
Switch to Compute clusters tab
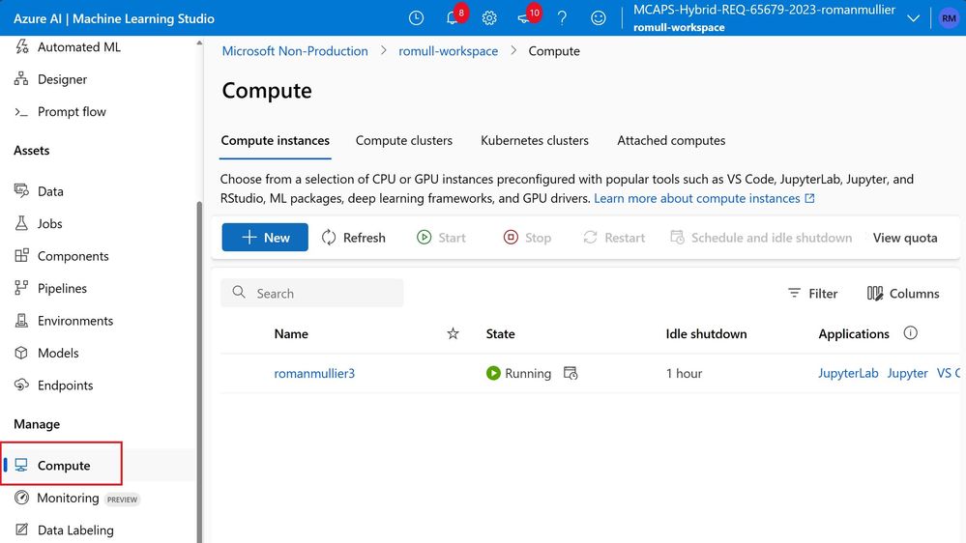pyautogui.click(x=403, y=140)
